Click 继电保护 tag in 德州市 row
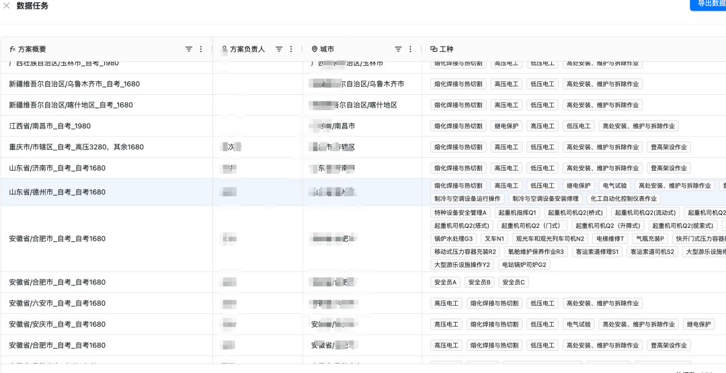This screenshot has height=373, width=726. point(579,185)
